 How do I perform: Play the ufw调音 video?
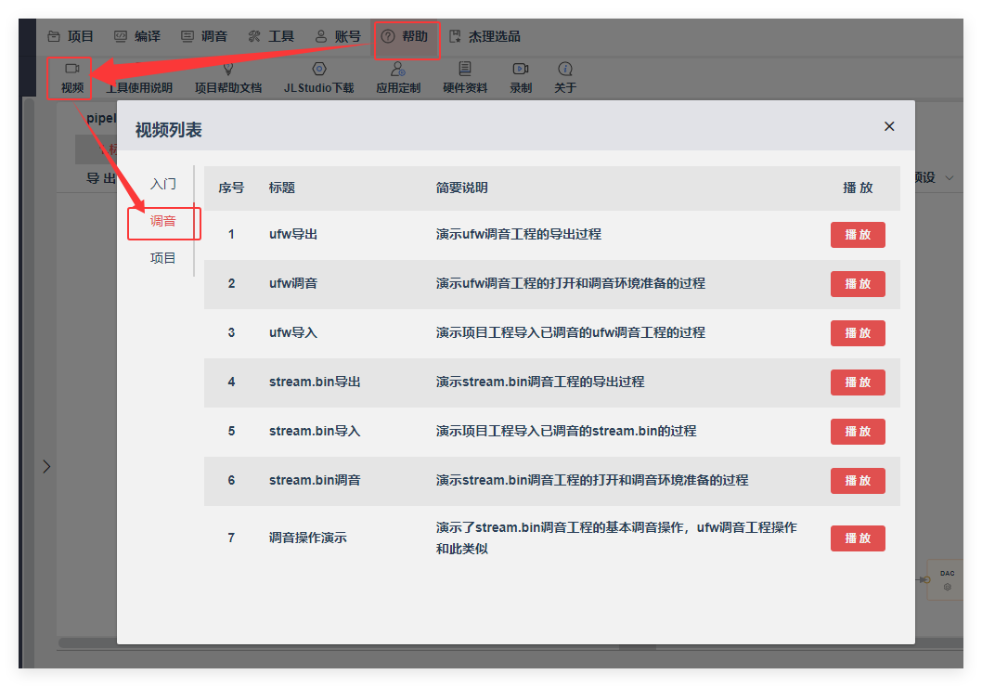coord(858,284)
